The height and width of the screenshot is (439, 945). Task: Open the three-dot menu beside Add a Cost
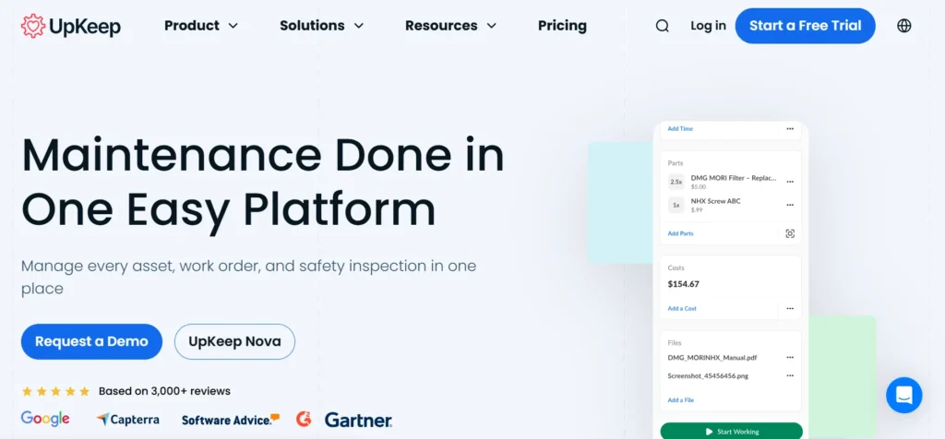(790, 308)
